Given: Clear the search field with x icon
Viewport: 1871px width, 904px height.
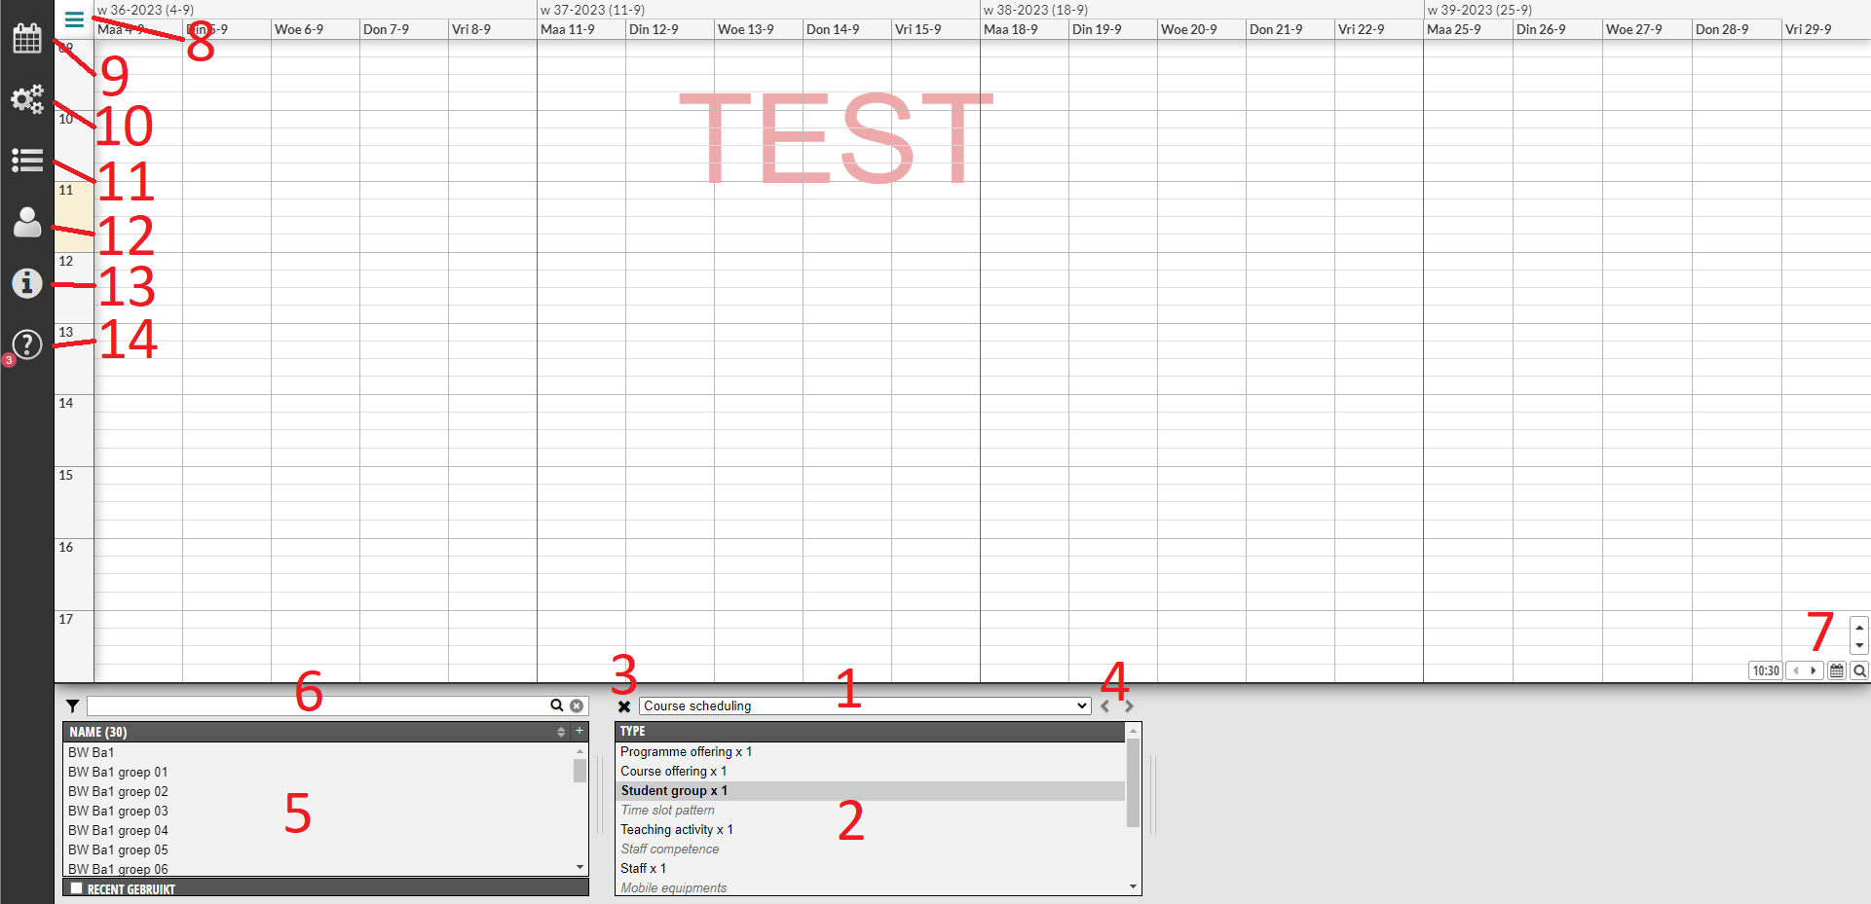Looking at the screenshot, I should coord(577,706).
